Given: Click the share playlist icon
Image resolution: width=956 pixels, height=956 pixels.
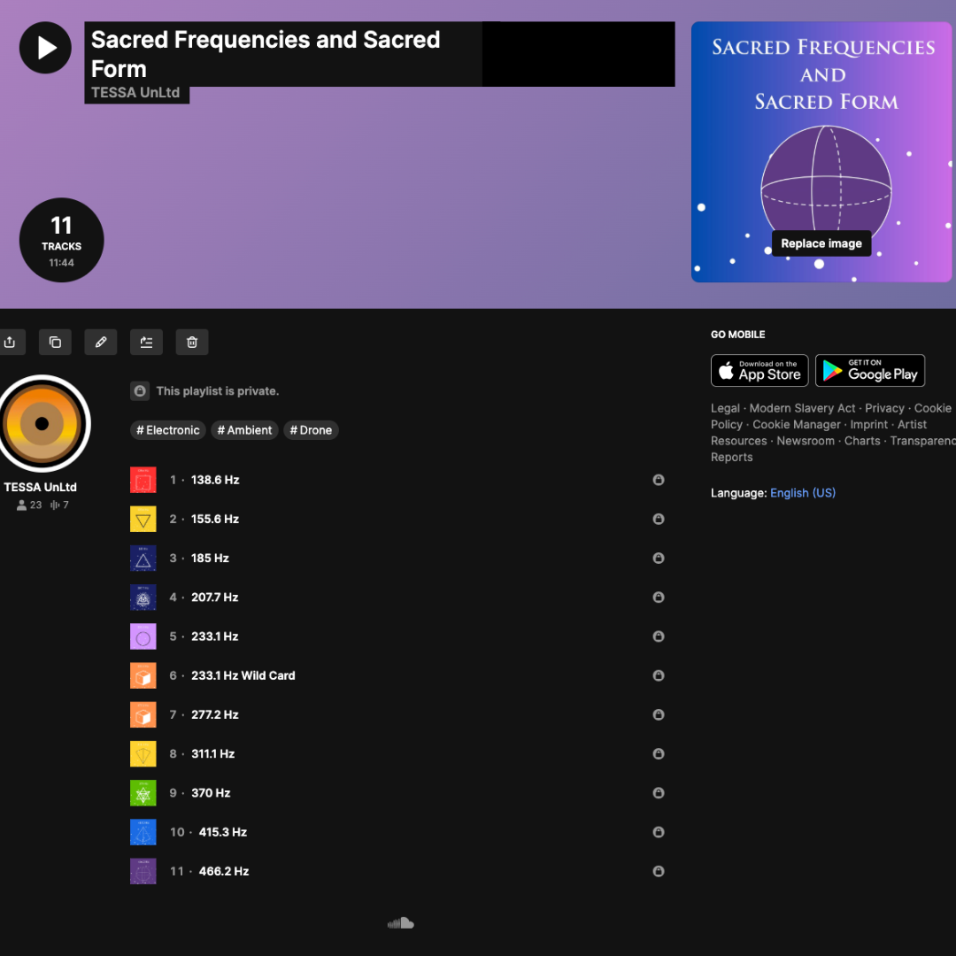Looking at the screenshot, I should [x=11, y=342].
